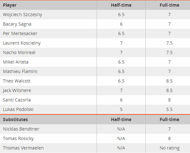Click Mikel Arteta's half-time rating
The height and width of the screenshot is (153, 190).
point(121,62)
